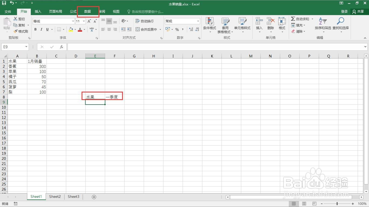Click the Paste clipboard icon
This screenshot has height=207, width=369.
pyautogui.click(x=7, y=22)
